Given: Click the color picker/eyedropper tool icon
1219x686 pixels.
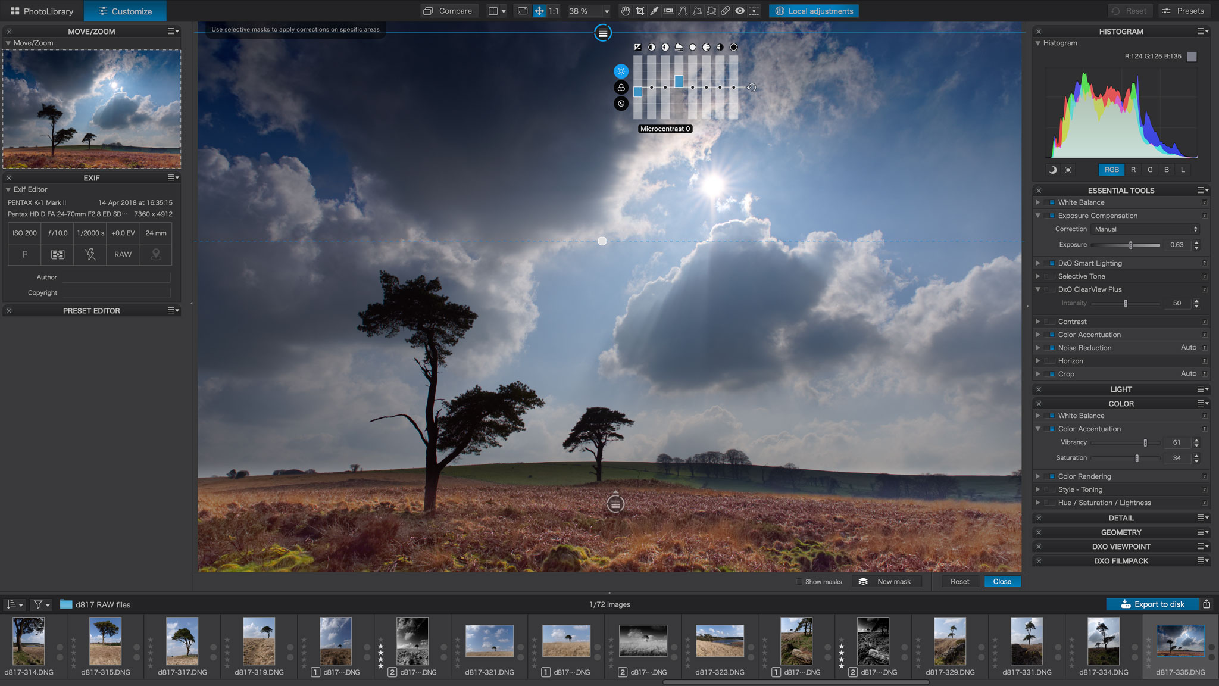Looking at the screenshot, I should coord(655,11).
